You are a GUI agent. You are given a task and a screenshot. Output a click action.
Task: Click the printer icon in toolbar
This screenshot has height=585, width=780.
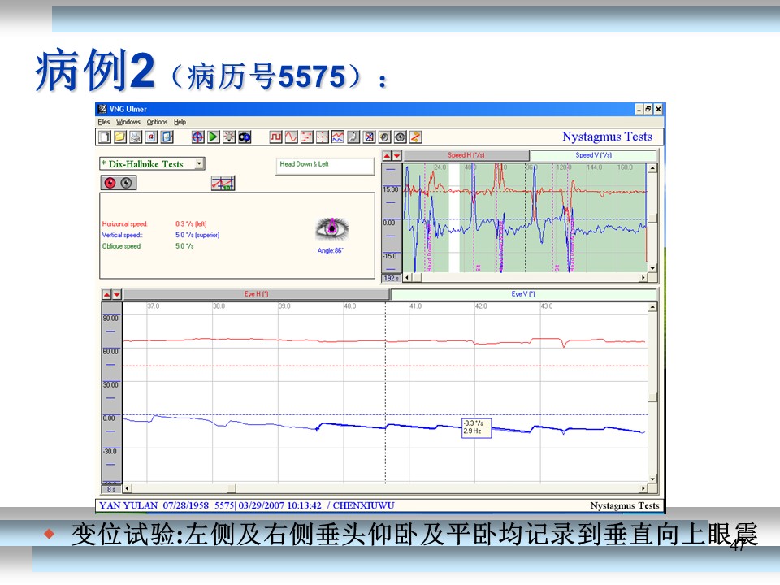click(135, 136)
